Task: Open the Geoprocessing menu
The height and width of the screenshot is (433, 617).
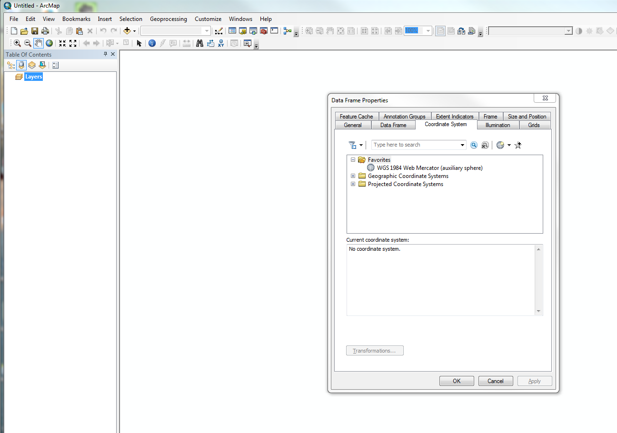Action: pyautogui.click(x=168, y=19)
